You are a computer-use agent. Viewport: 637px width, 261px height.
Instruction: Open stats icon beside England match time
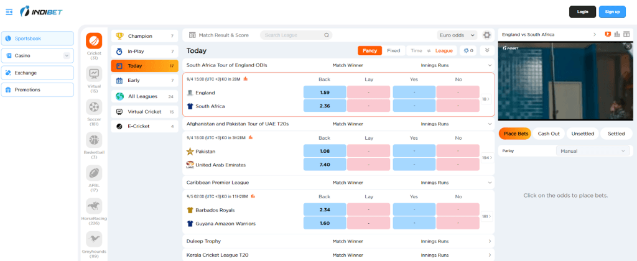(245, 79)
